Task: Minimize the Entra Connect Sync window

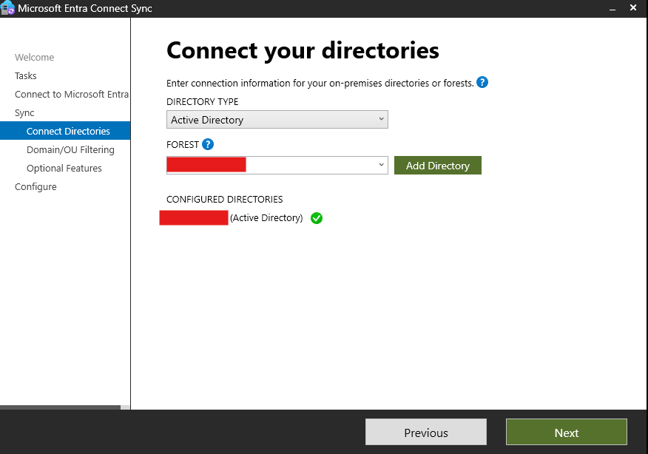Action: pyautogui.click(x=612, y=8)
